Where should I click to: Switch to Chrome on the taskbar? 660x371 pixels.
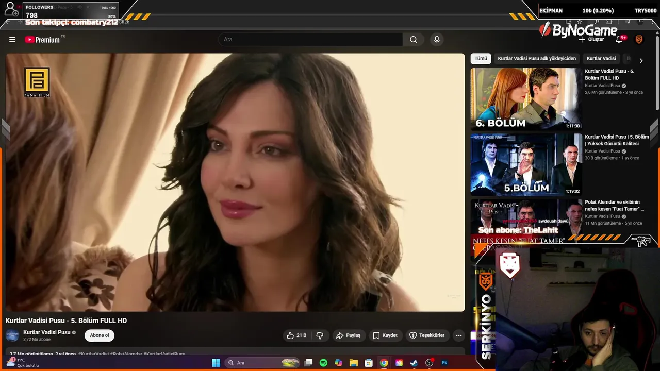[384, 363]
